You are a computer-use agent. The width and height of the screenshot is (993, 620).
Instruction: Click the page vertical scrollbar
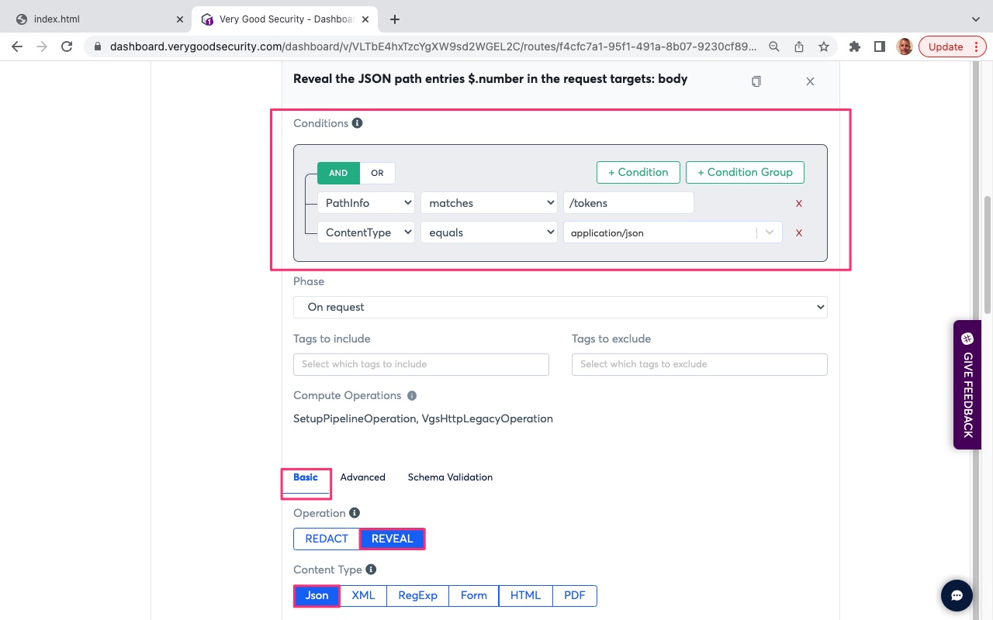point(988,256)
